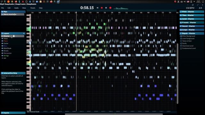This screenshot has height=115, width=205.
Task: Click the horizontal timeline scrollbar
Action: 114,114
